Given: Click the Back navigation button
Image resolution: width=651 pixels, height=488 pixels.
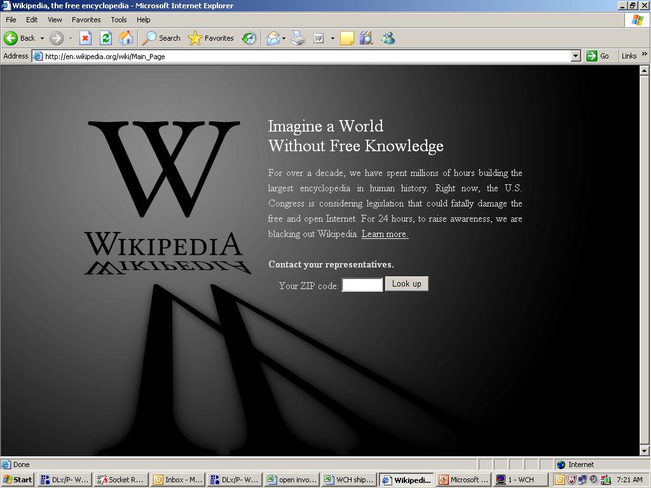Looking at the screenshot, I should (x=20, y=38).
